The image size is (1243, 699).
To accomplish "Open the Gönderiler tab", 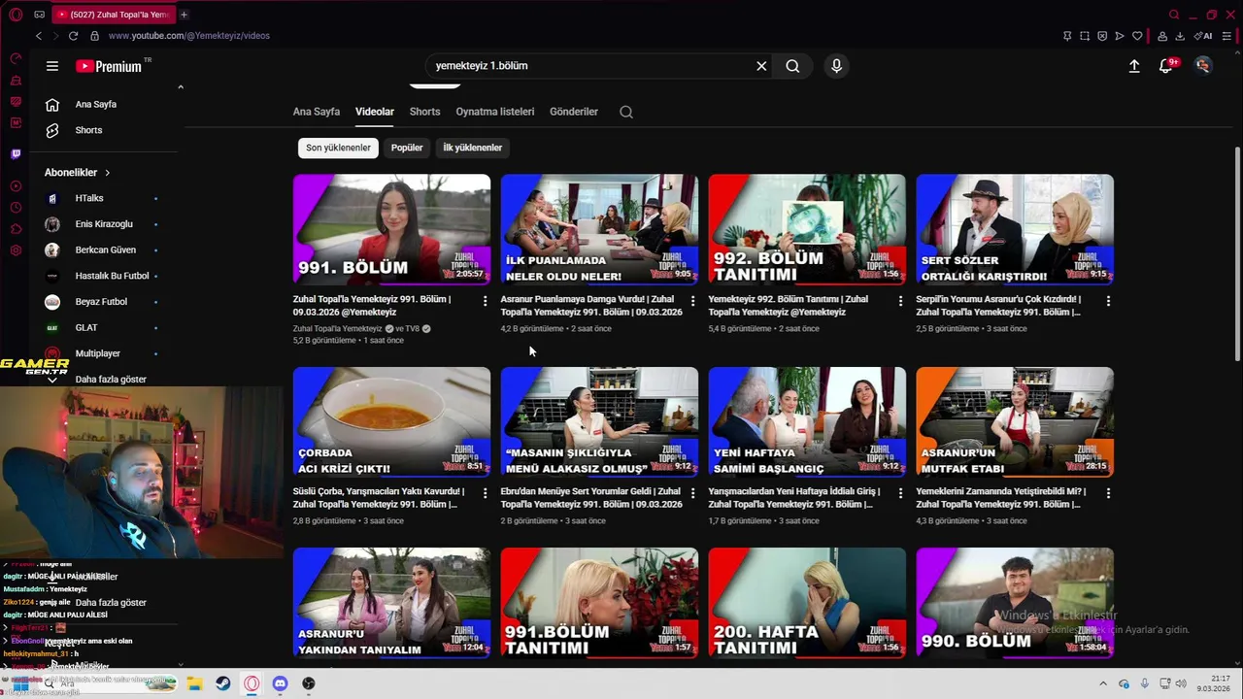I will click(x=574, y=112).
